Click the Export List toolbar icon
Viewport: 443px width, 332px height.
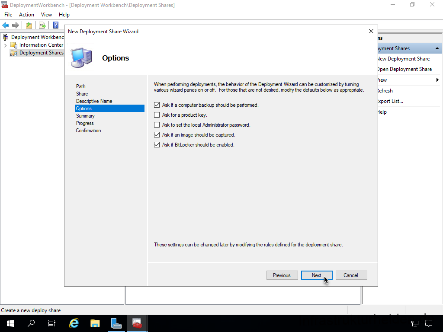point(42,26)
